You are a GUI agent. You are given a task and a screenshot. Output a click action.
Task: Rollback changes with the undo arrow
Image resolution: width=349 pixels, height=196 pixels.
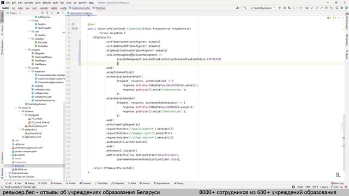click(331, 8)
